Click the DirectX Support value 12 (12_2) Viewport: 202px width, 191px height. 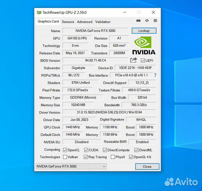[142, 83]
